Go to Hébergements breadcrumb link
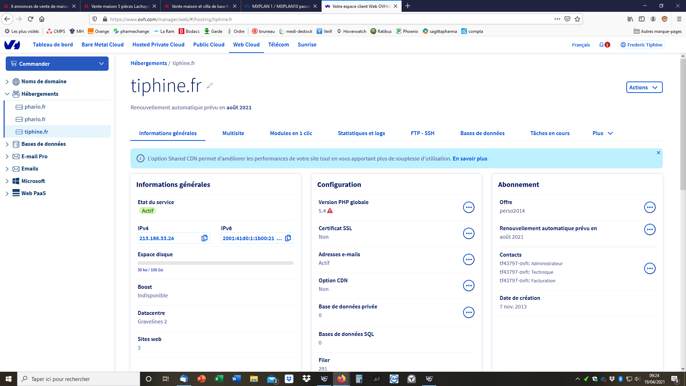The image size is (686, 386). [149, 63]
